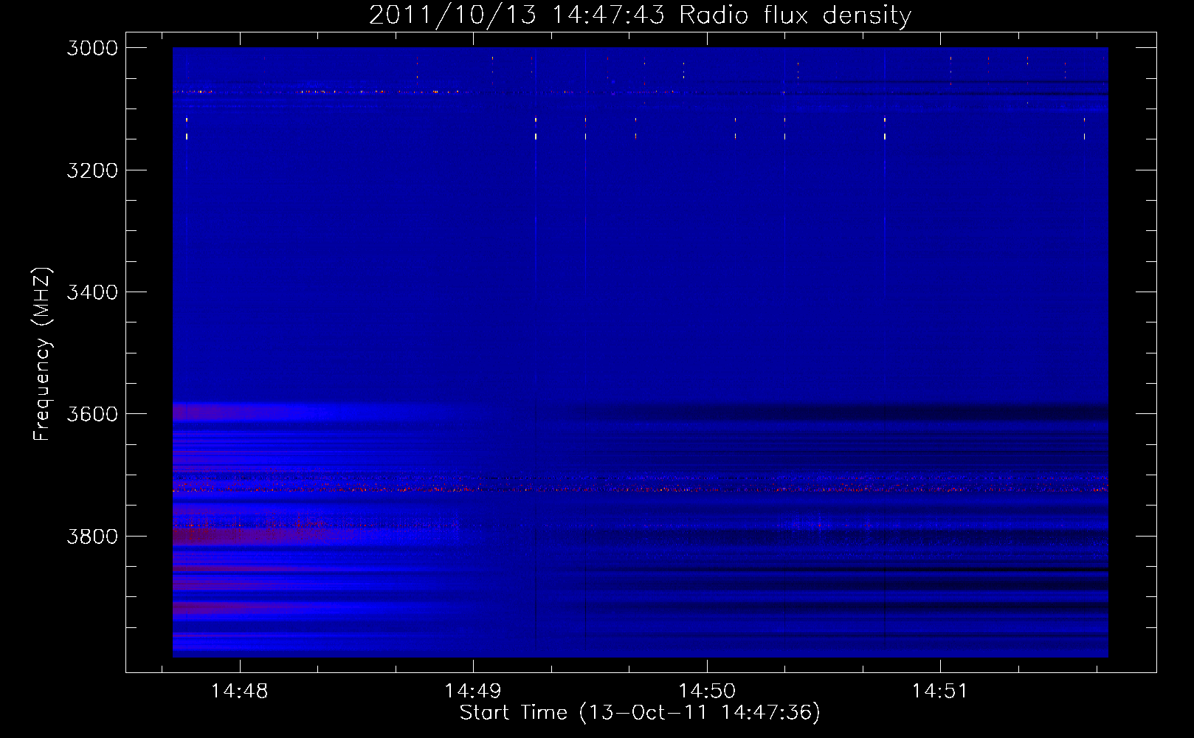Click the '3200' frequency axis label
1194x738 pixels.
tap(92, 170)
